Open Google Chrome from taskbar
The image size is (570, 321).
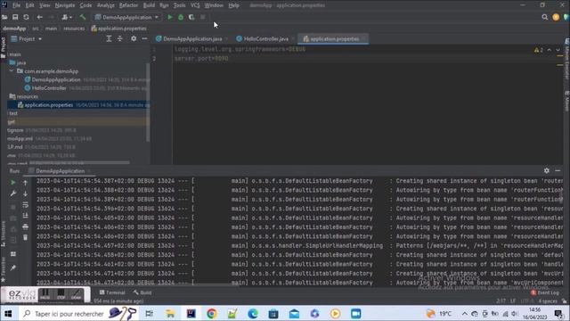(212, 313)
